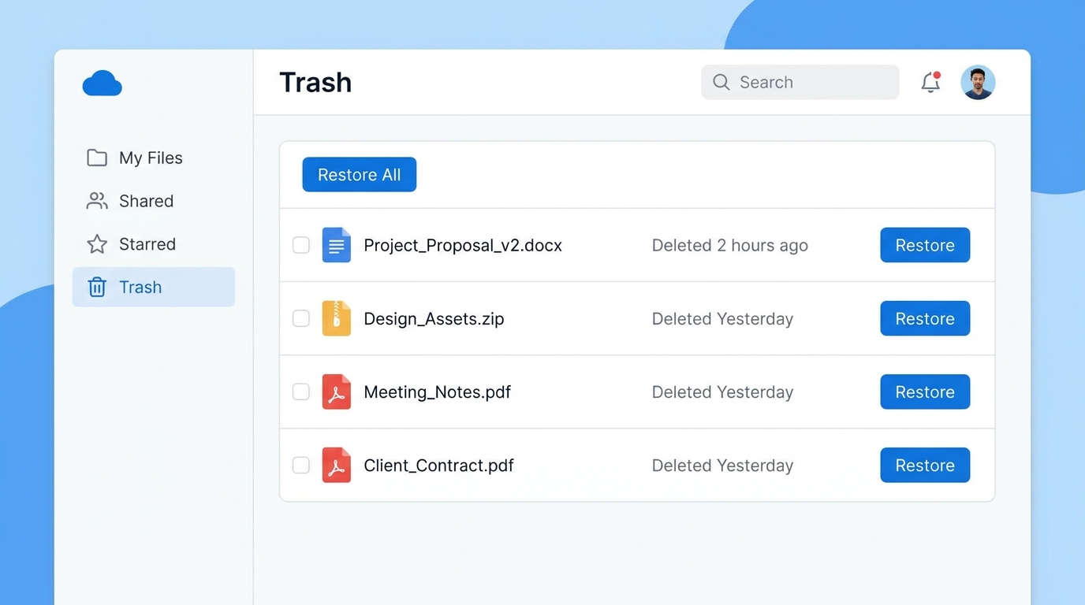Screen dimensions: 1085x605
Task: Focus the Search input field
Action: (x=812, y=82)
